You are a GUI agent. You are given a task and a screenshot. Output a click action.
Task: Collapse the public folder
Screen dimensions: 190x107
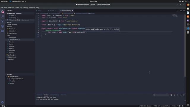(x=10, y=26)
